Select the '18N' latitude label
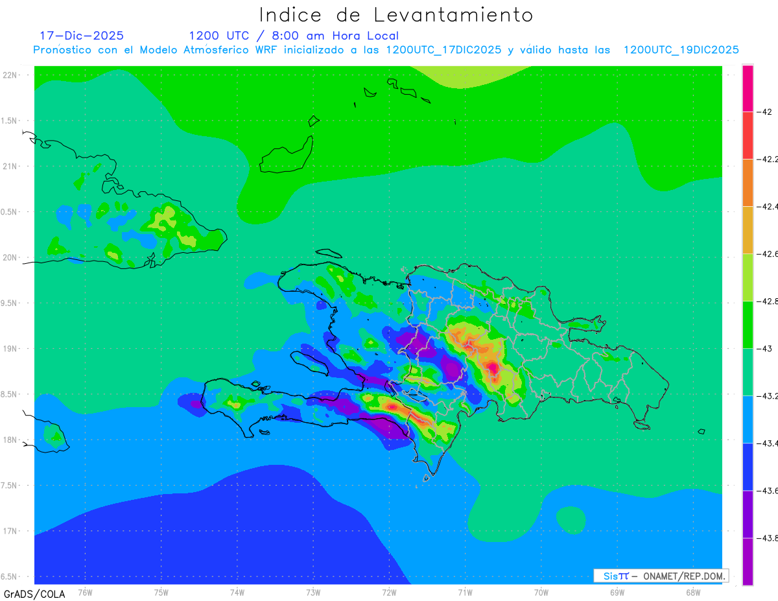Viewport: 778px width, 601px height. tap(11, 440)
